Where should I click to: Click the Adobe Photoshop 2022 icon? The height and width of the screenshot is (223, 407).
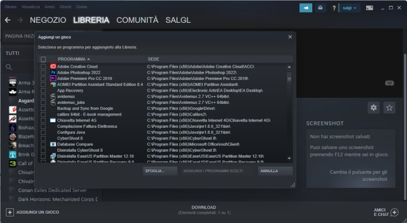53,72
